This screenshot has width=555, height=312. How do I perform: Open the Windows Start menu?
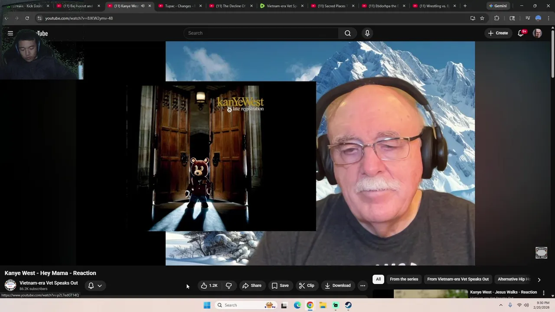click(207, 305)
